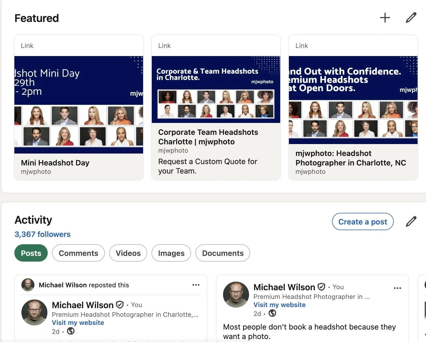Click Visit my website in the reposted post
The height and width of the screenshot is (342, 426).
tap(78, 323)
